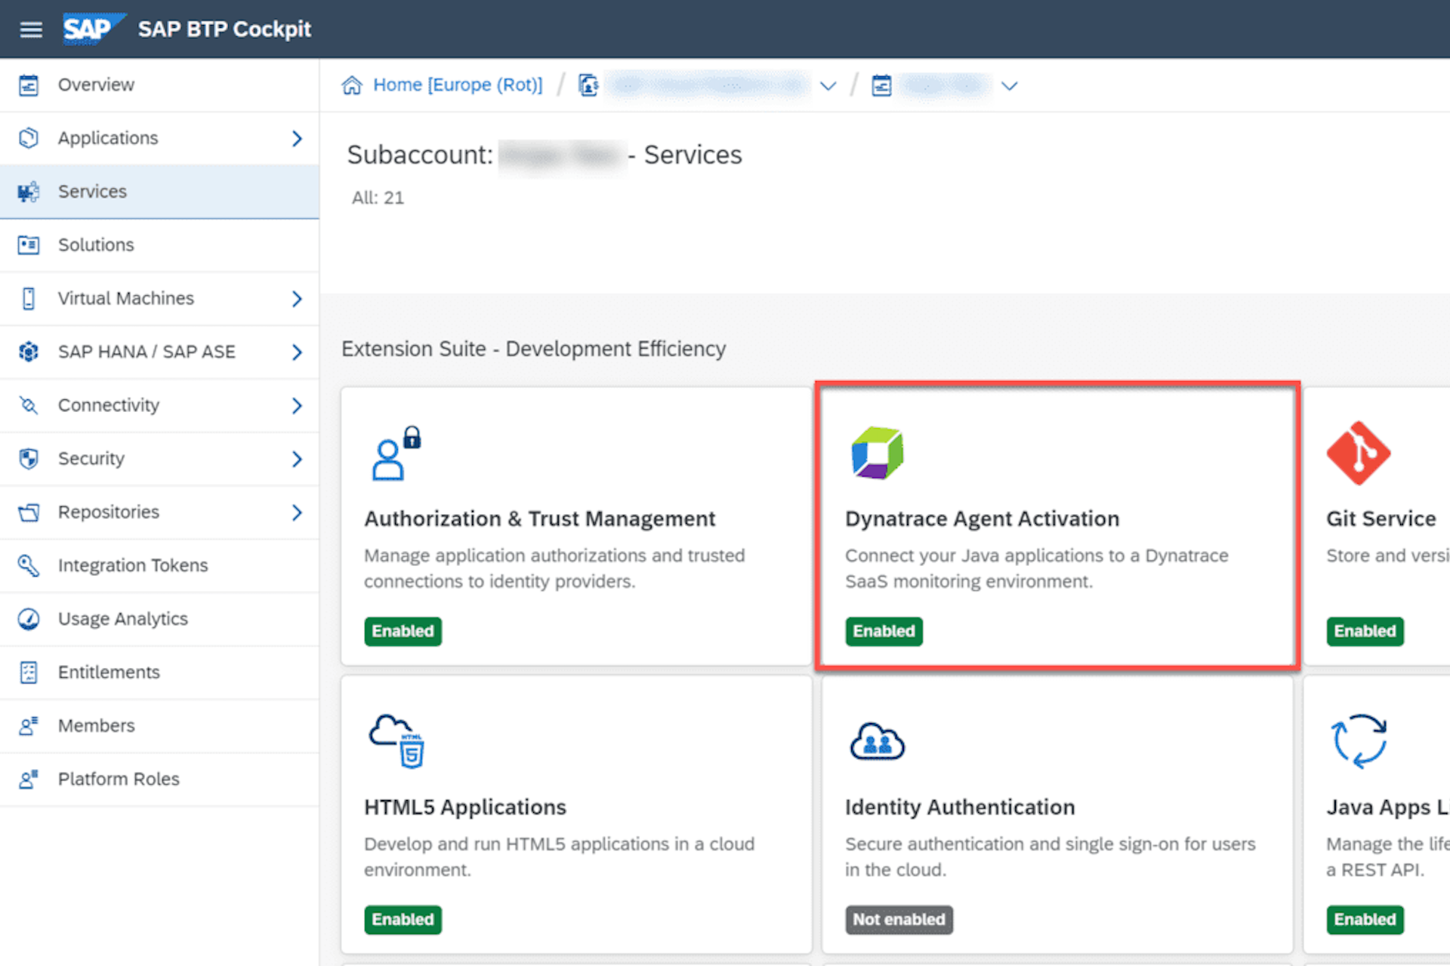The image size is (1450, 966).
Task: Click the Home icon in the breadcrumb
Action: pos(352,85)
